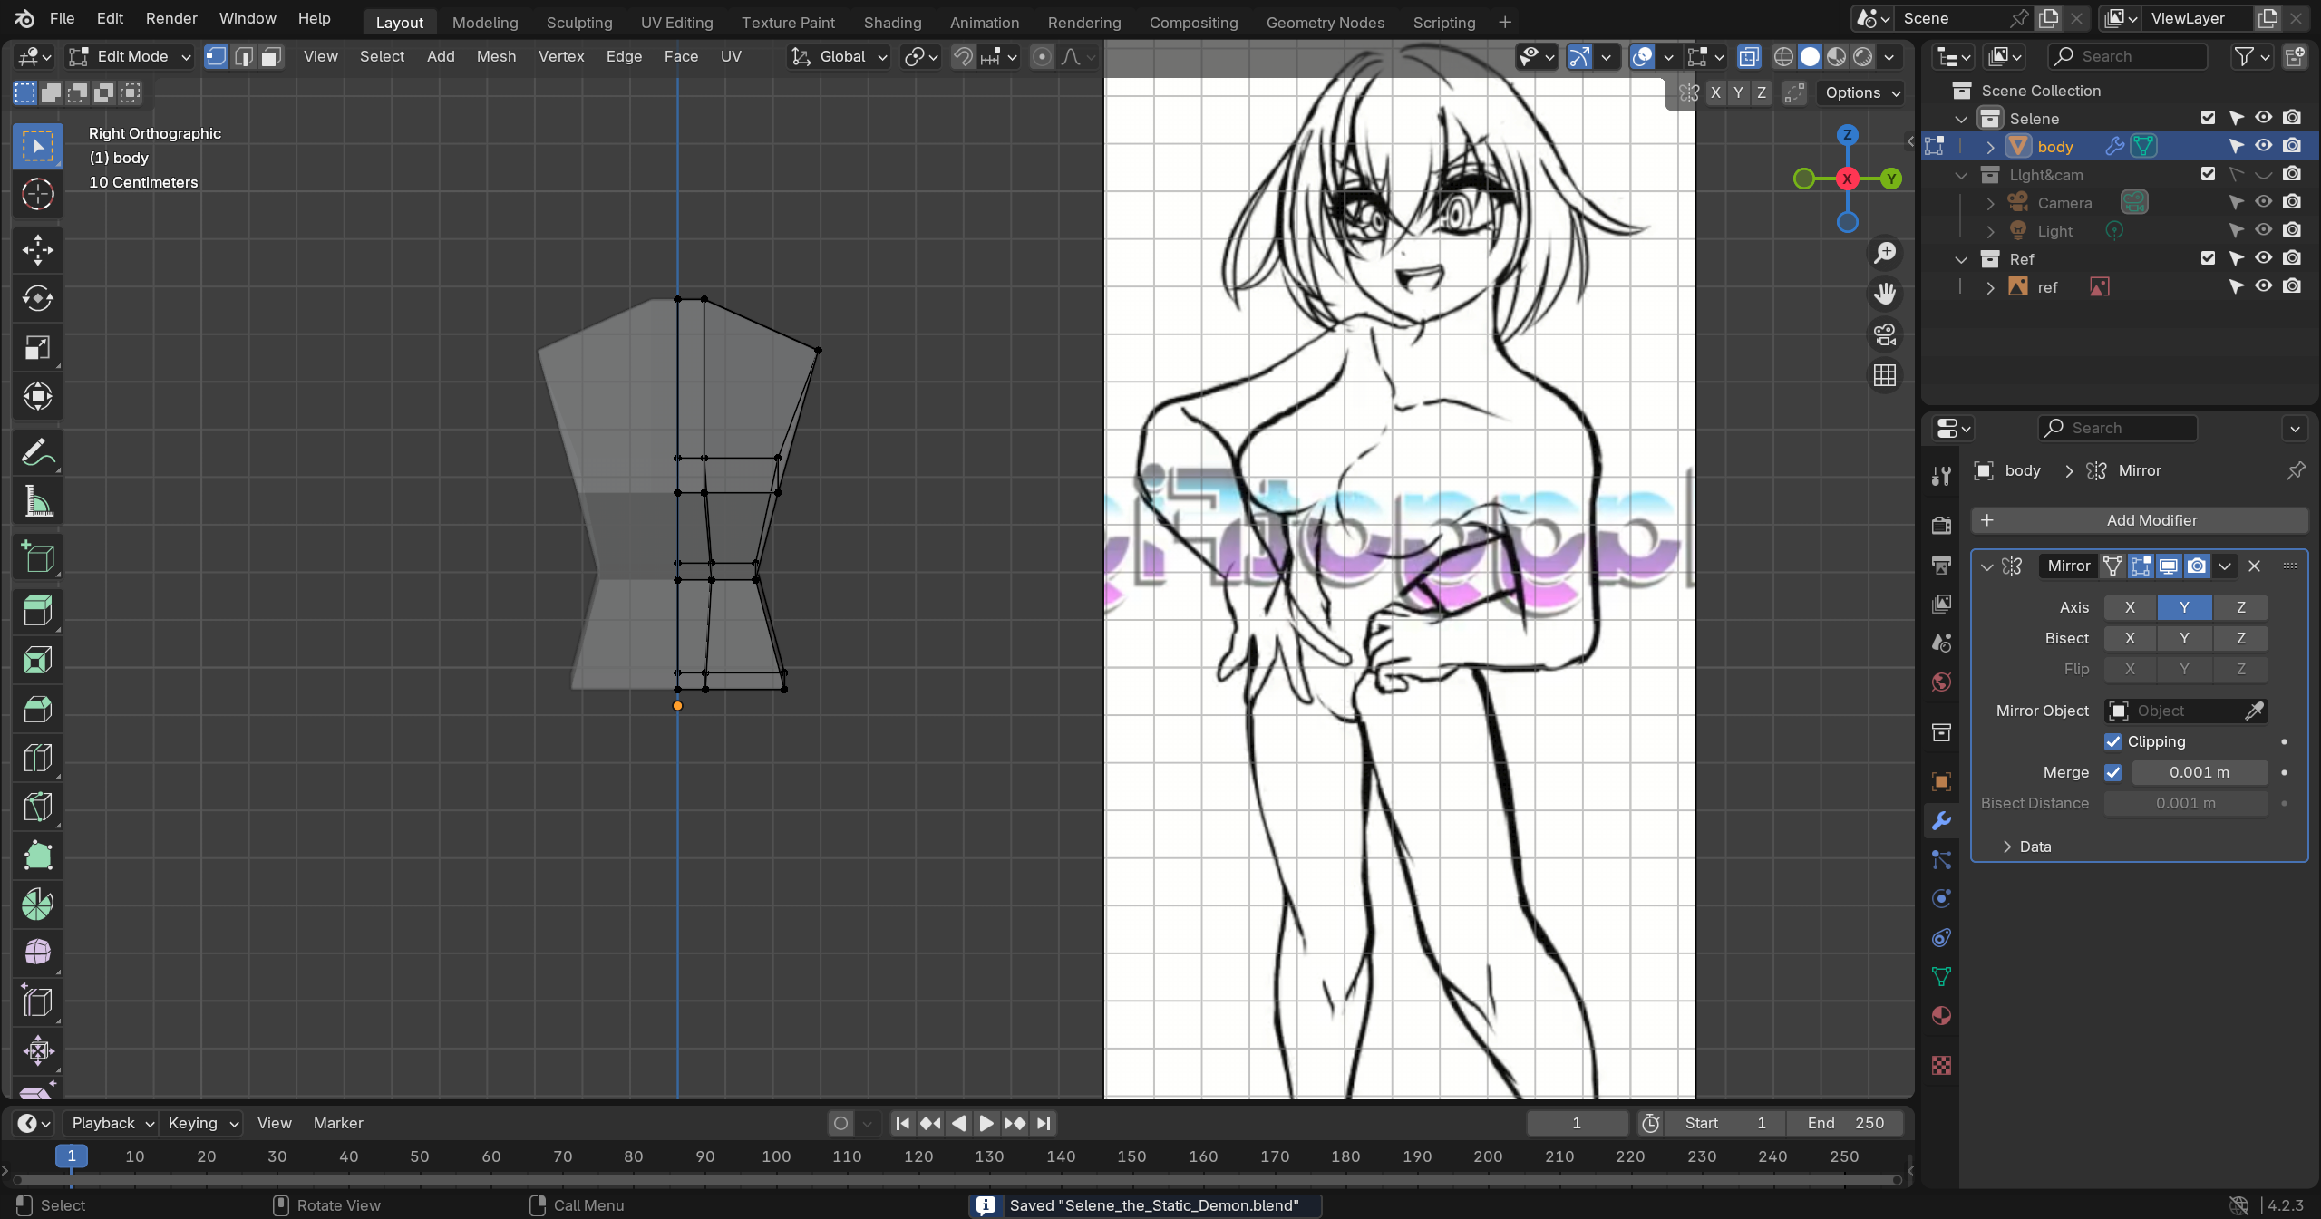Viewport: 2321px width, 1219px height.
Task: Select the Smooth tool
Action: point(37,953)
